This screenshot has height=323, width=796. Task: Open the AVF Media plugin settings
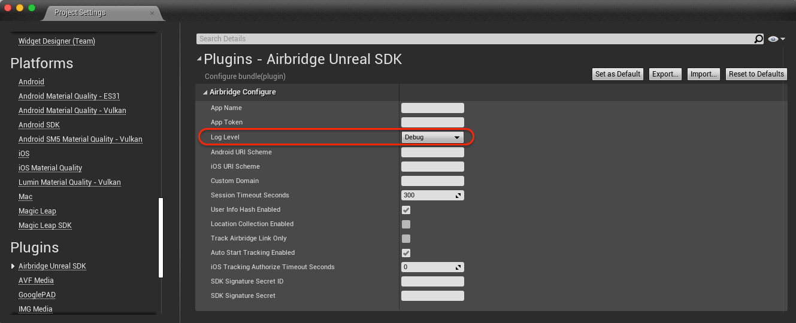tap(36, 281)
